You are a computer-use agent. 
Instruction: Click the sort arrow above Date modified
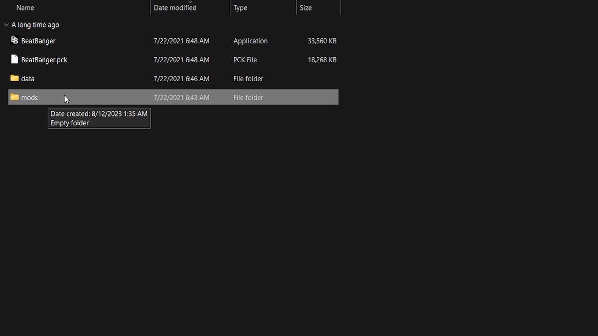190,2
